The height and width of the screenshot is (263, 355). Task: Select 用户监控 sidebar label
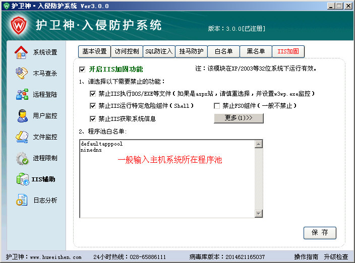tap(45, 115)
